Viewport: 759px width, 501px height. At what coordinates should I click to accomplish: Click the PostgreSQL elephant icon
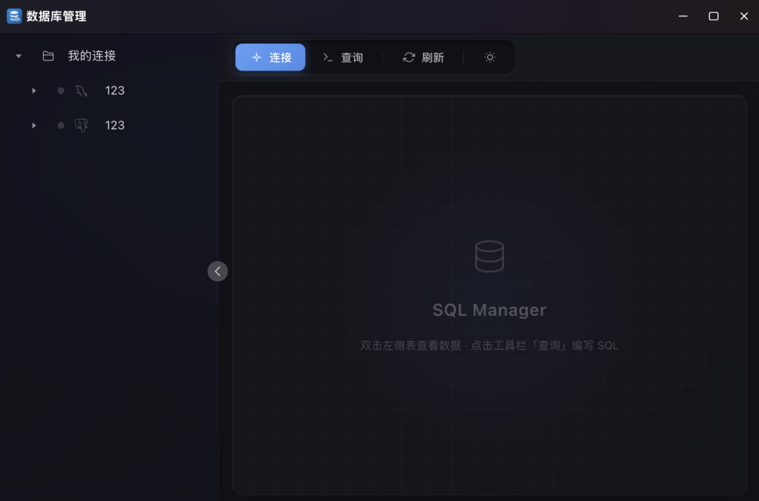coord(82,125)
